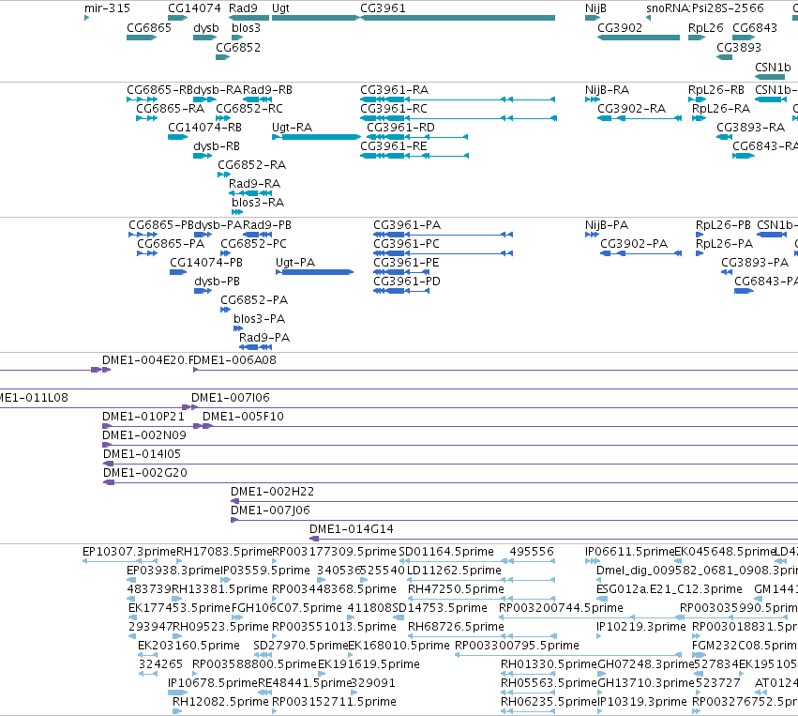Select the CG14074-RB transcript

point(177,137)
